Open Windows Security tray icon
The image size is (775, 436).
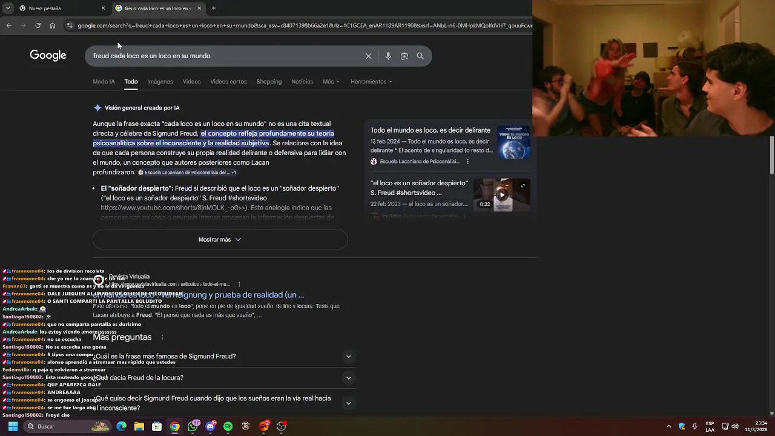point(682,426)
